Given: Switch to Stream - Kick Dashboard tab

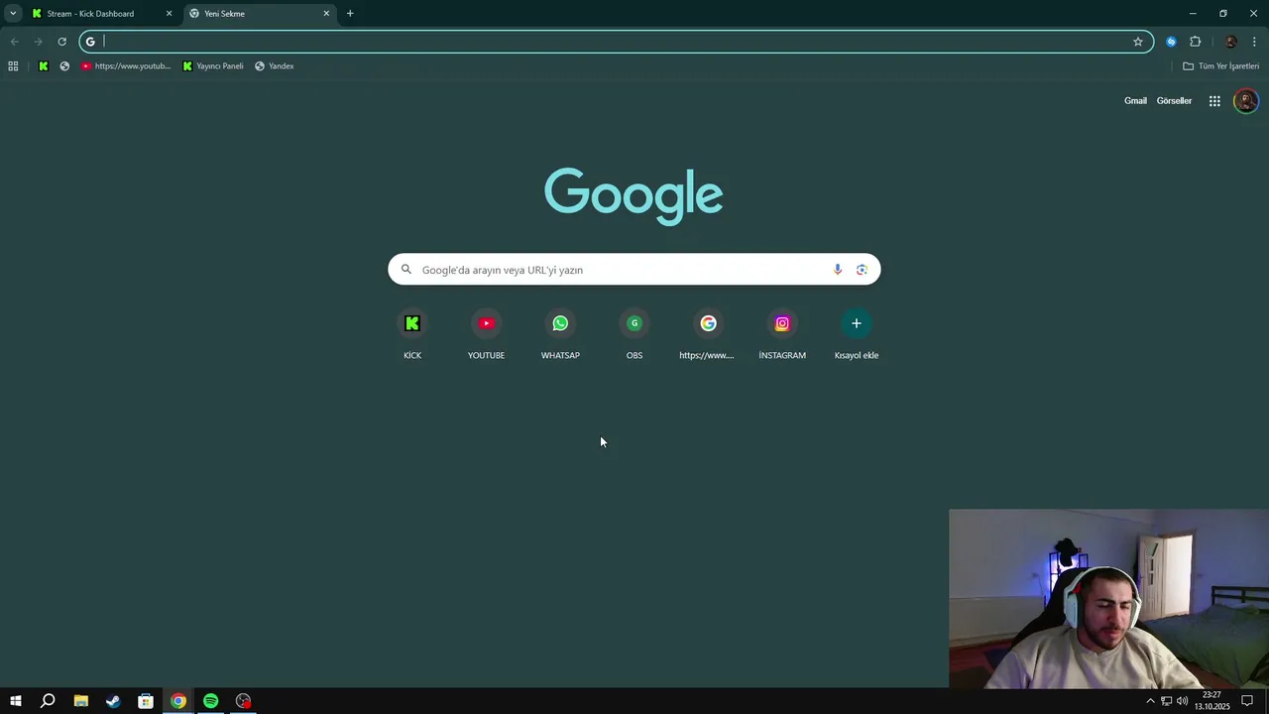Looking at the screenshot, I should 102,14.
